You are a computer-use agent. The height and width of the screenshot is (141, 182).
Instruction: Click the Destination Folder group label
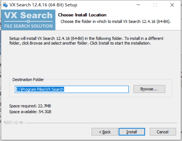[x=28, y=79]
